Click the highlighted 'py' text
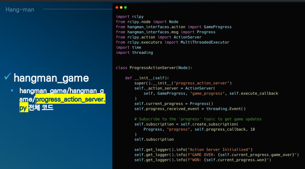This screenshot has width=305, height=169. tap(23, 108)
